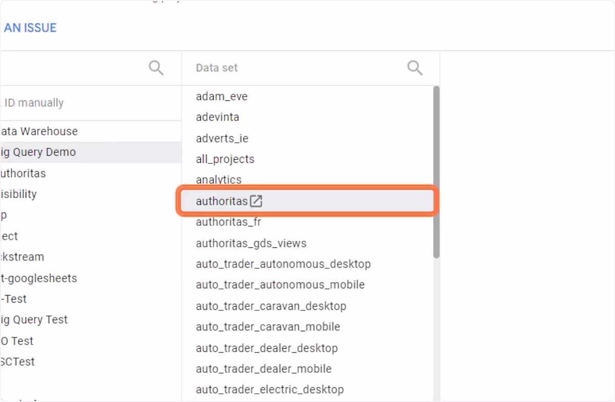Open authoritas dataset external link icon
Screen dimensions: 615x402
click(256, 201)
